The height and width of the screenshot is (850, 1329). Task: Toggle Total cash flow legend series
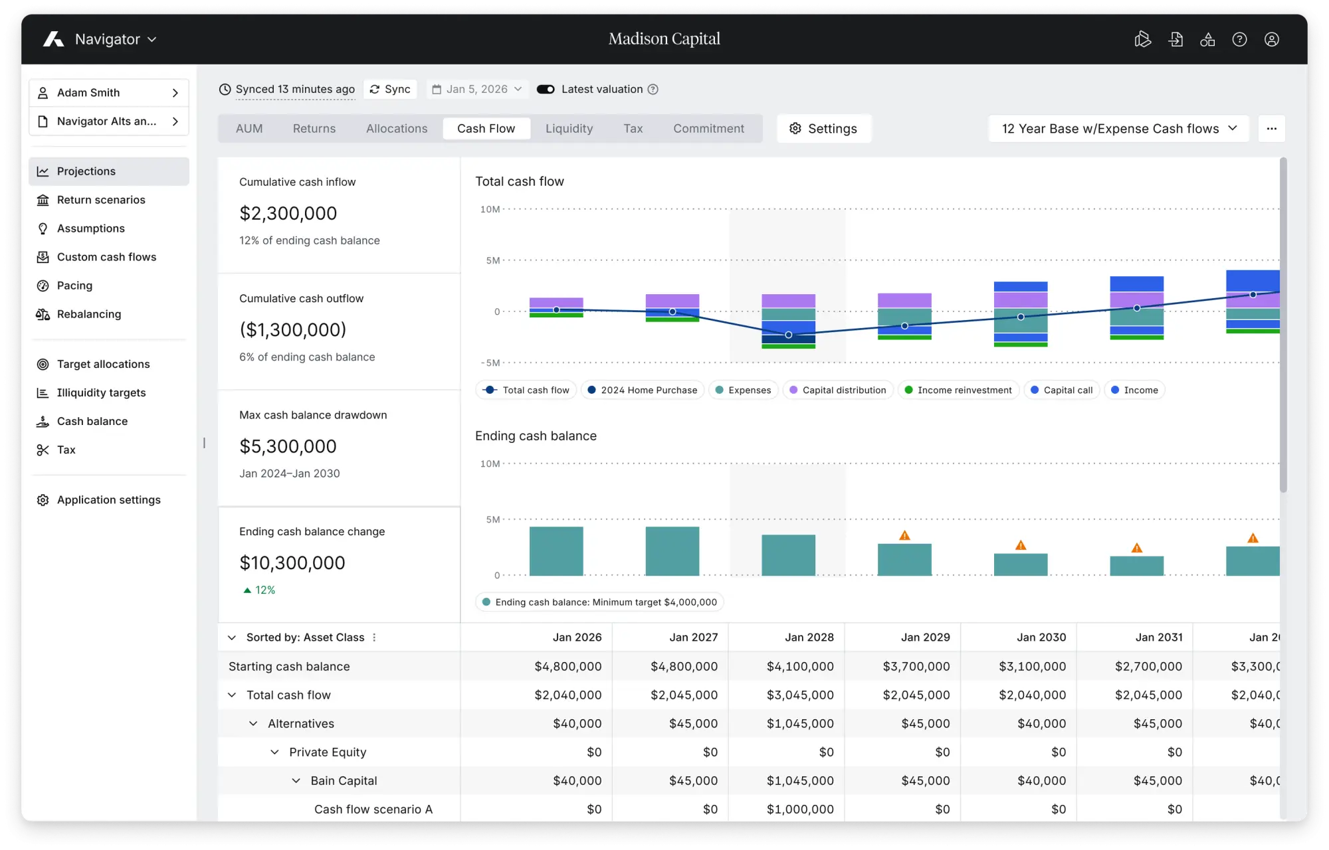click(526, 390)
